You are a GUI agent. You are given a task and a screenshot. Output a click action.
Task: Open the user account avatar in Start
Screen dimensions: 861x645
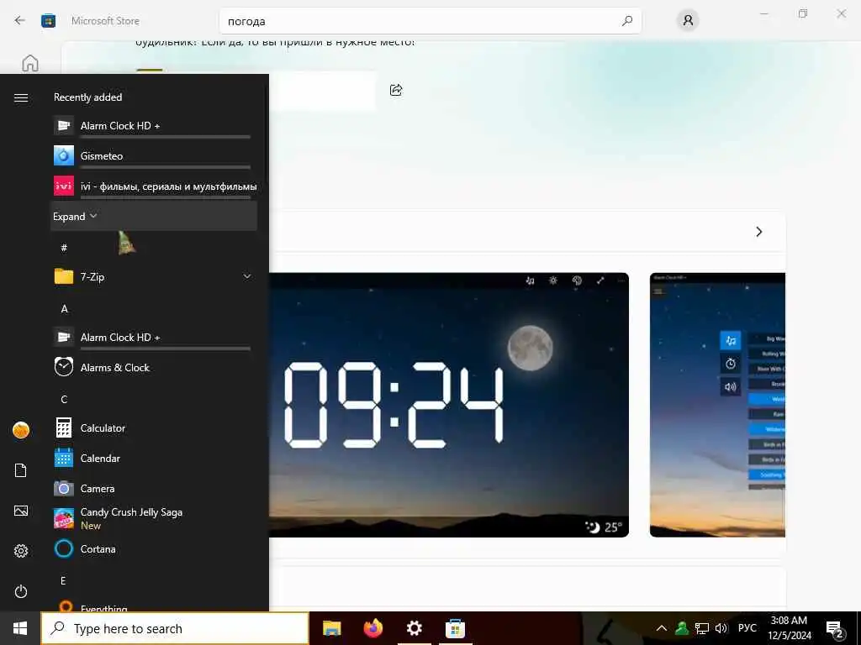(21, 430)
